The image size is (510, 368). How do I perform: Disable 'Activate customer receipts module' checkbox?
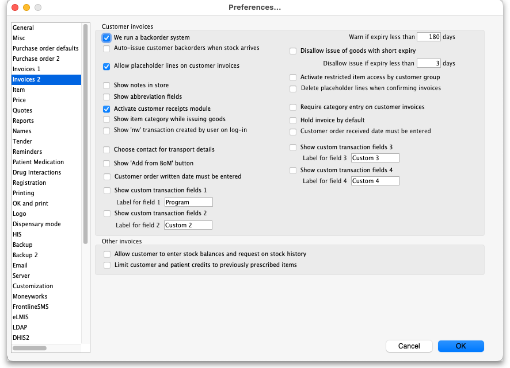106,109
